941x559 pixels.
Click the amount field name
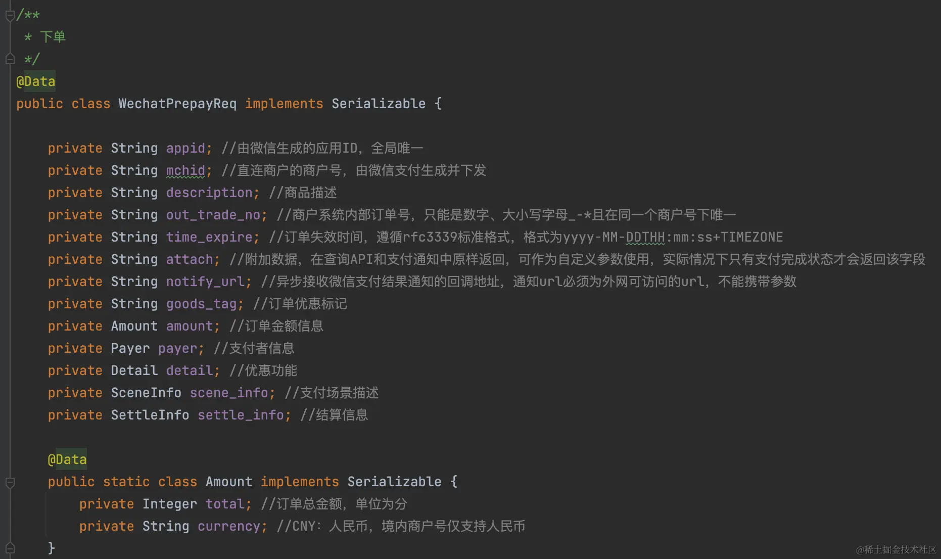point(190,326)
